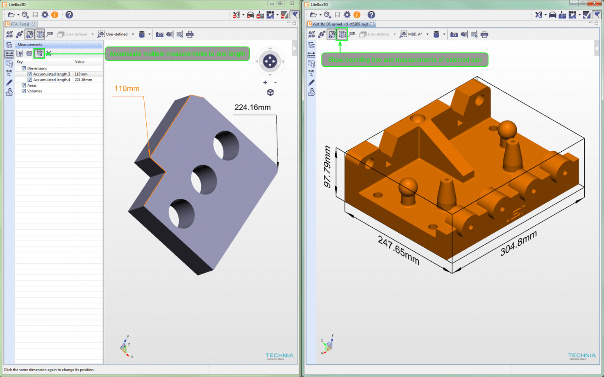This screenshot has height=377, width=604.
Task: Open model tree sidebar icon in left window
Action: point(9,45)
